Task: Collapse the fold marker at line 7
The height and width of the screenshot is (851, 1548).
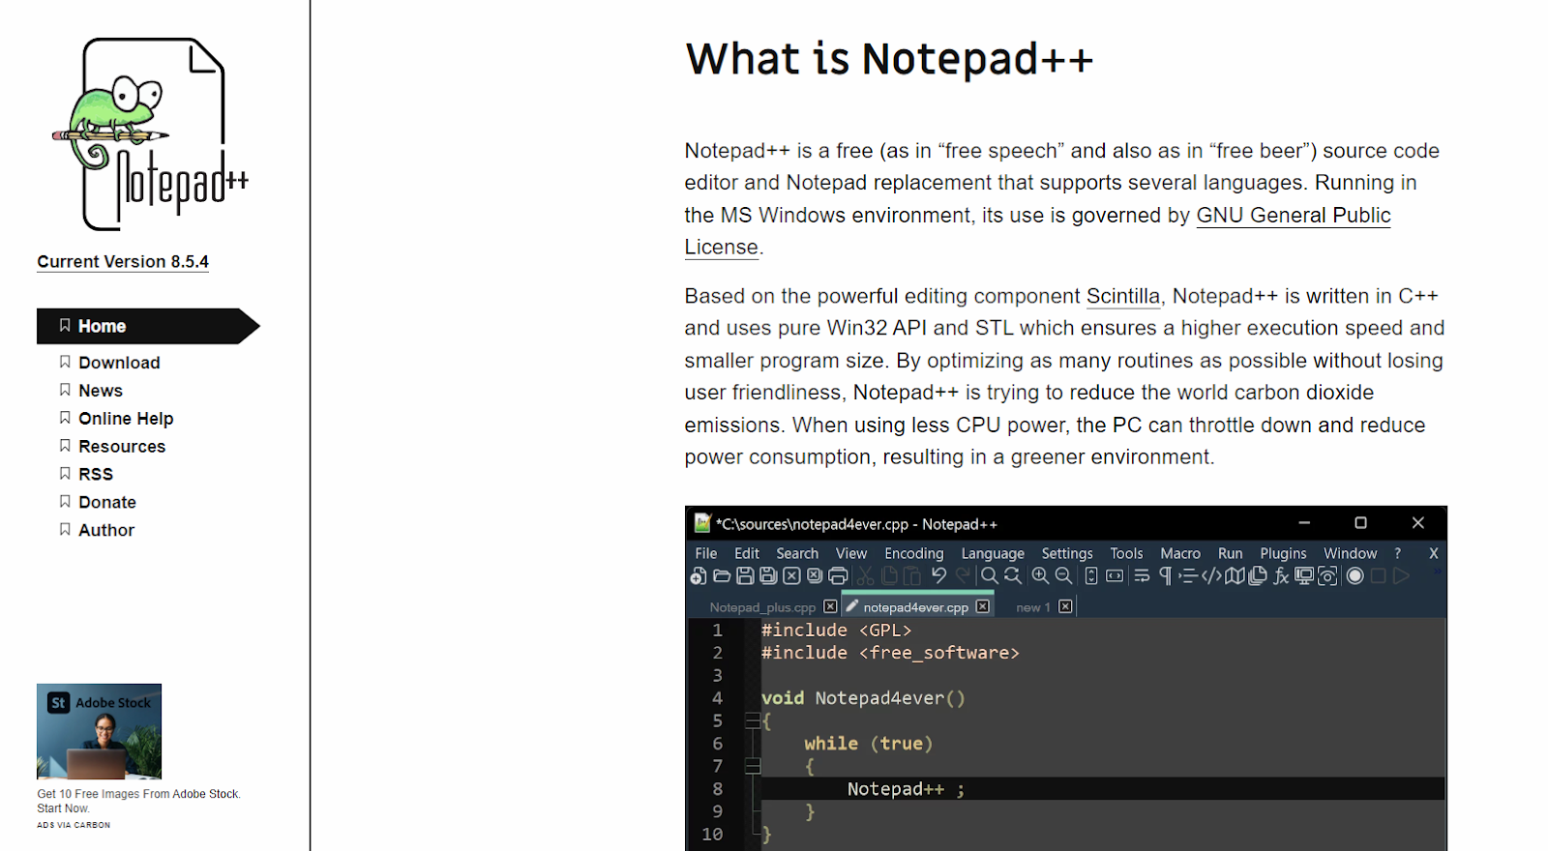Action: 753,766
